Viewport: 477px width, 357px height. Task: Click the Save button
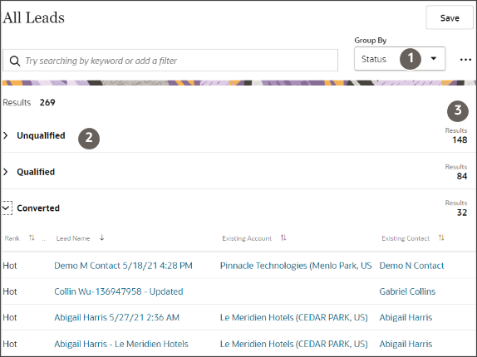450,17
